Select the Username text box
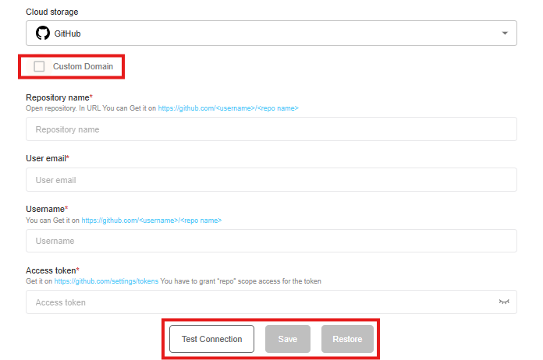This screenshot has width=543, height=360. tap(271, 241)
